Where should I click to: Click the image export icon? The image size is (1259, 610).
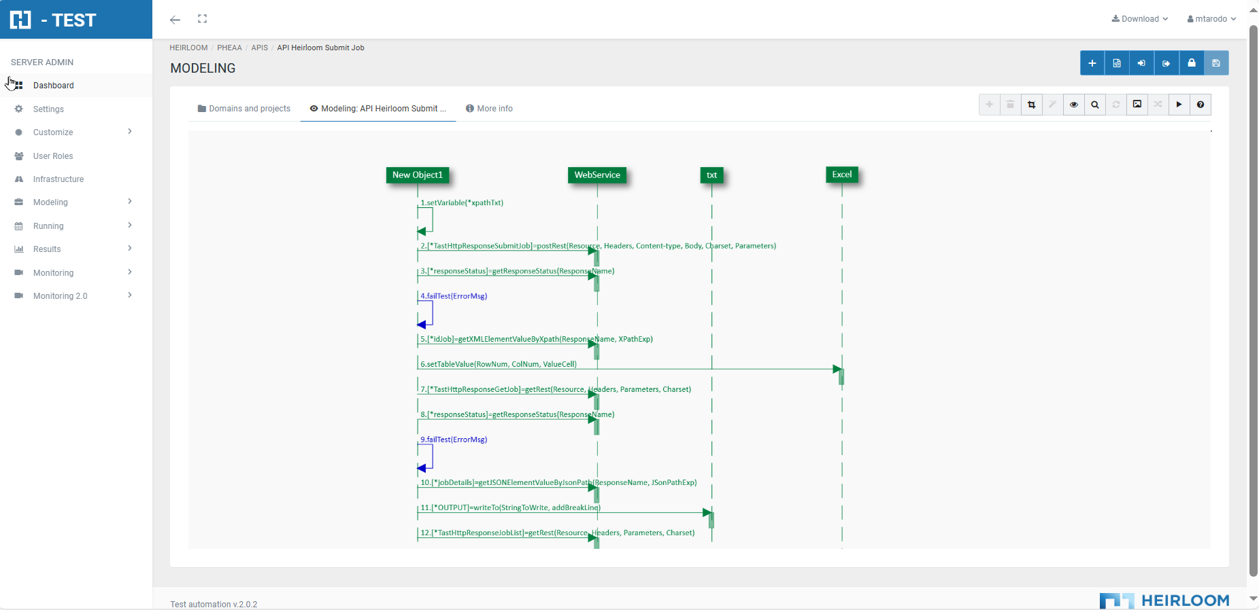(x=1137, y=105)
